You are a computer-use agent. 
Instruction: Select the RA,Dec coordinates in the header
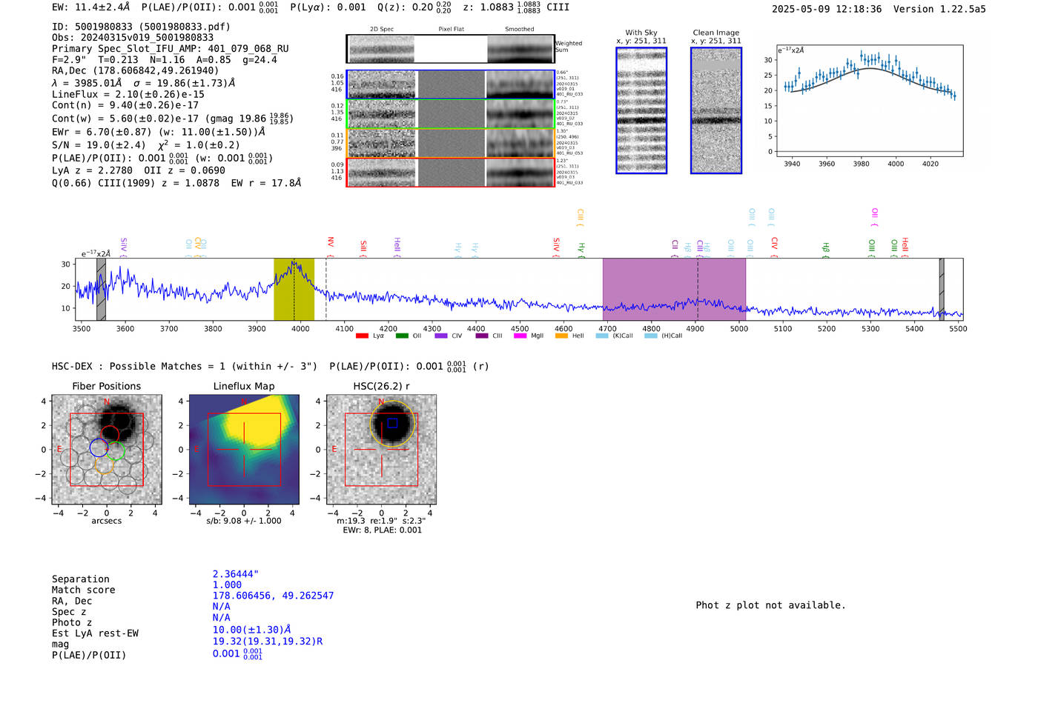[x=136, y=70]
